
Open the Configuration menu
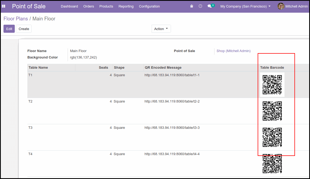coord(149,6)
